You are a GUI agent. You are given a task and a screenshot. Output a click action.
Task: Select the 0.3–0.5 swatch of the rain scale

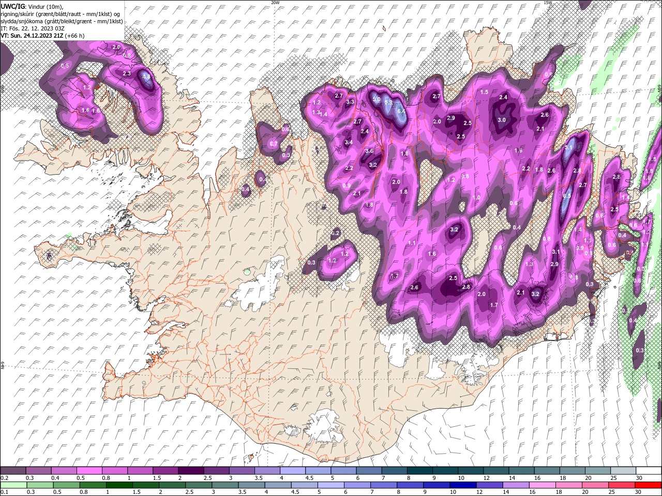click(40, 485)
